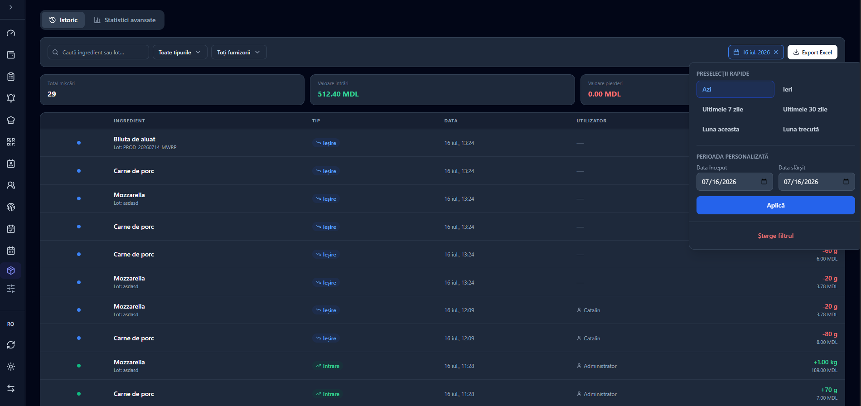Open the clipboard list icon in sidebar
The image size is (861, 406).
[x=11, y=77]
